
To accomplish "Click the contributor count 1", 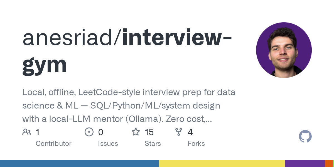I will pyautogui.click(x=37, y=132).
